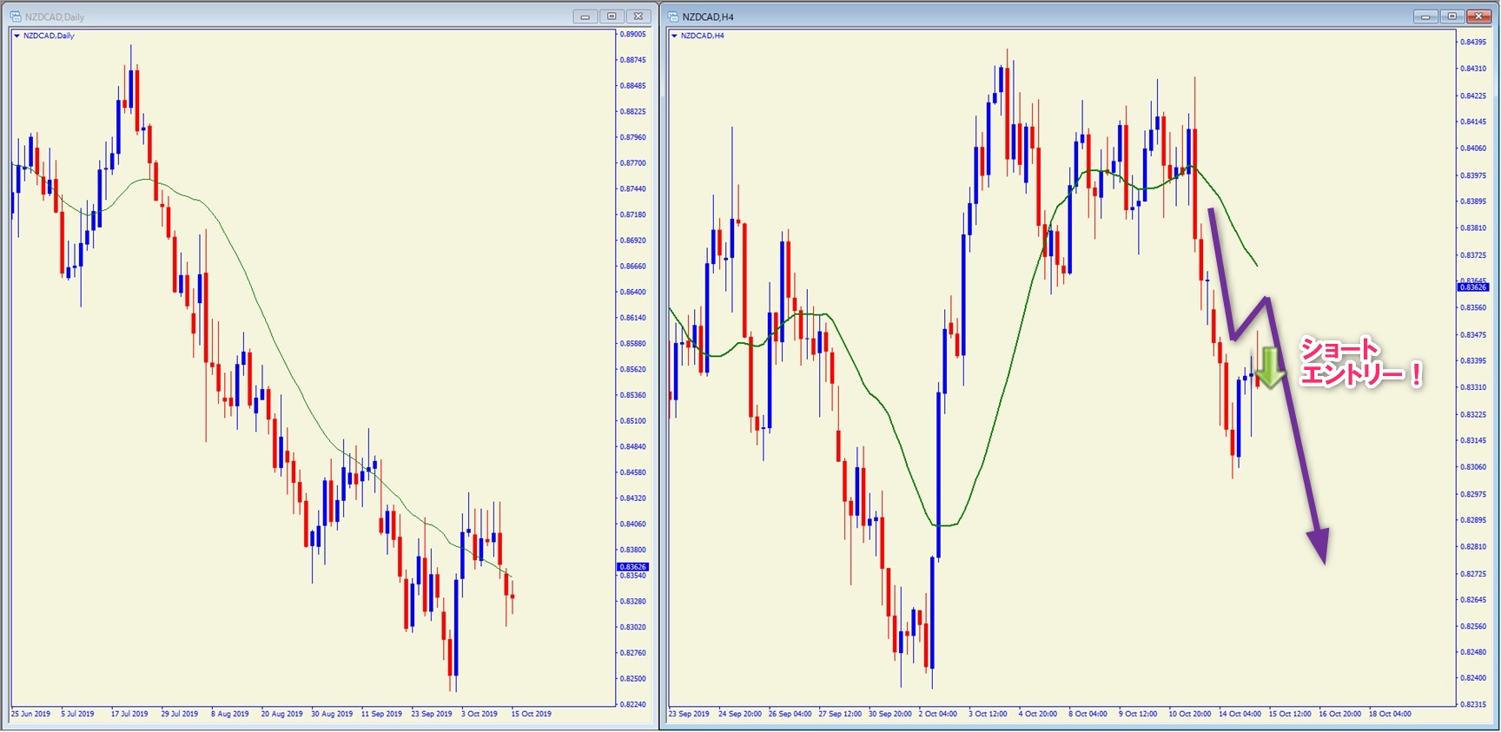Click the 0.86400 price on the Daily axis
The image size is (1501, 732).
[x=633, y=293]
